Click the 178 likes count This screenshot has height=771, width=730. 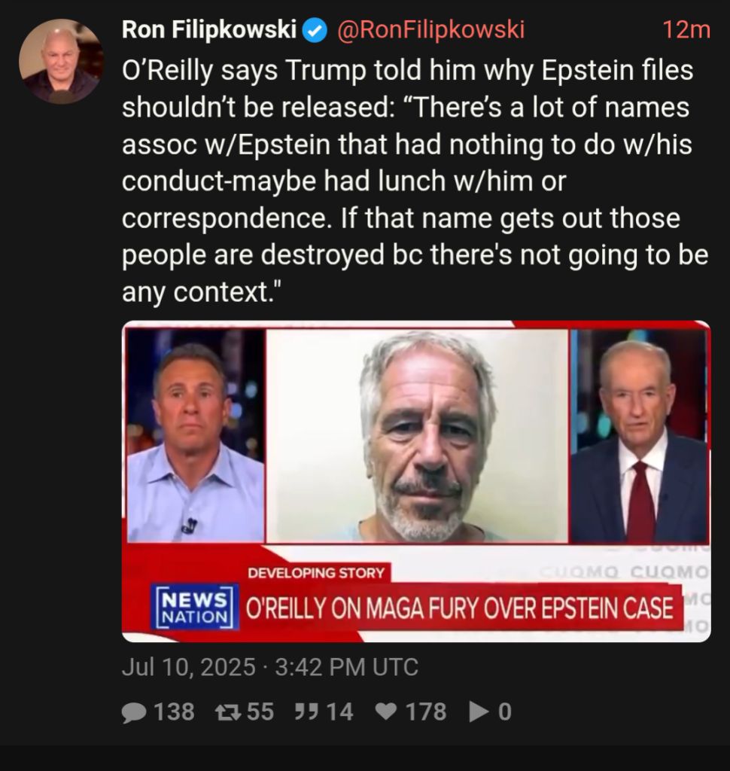pyautogui.click(x=426, y=712)
